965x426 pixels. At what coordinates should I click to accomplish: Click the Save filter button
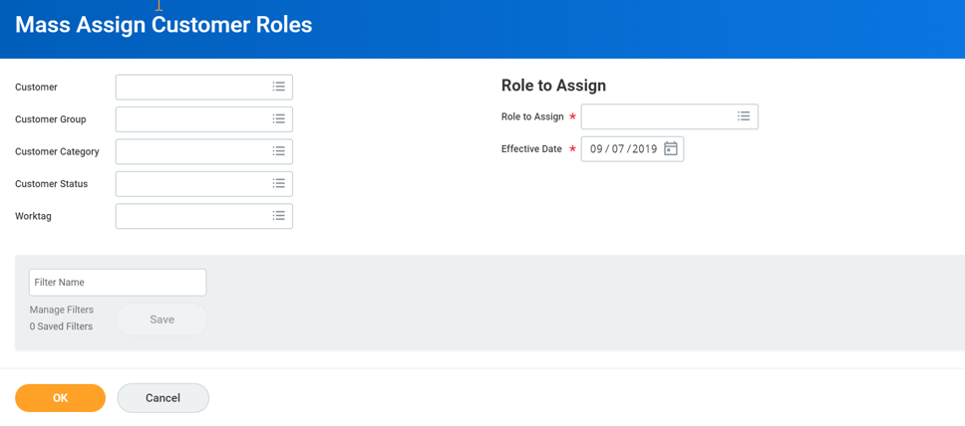161,319
